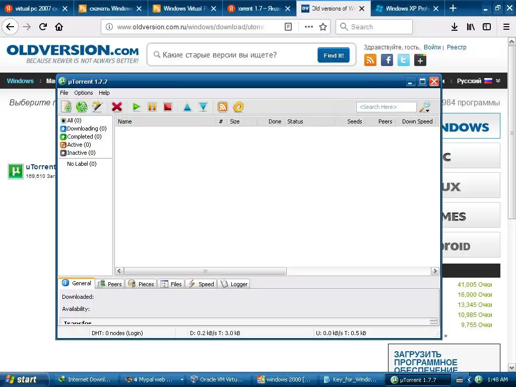516x387 pixels.
Task: Open RSS Downloader icon in µTorrent toolbar
Action: tap(222, 107)
